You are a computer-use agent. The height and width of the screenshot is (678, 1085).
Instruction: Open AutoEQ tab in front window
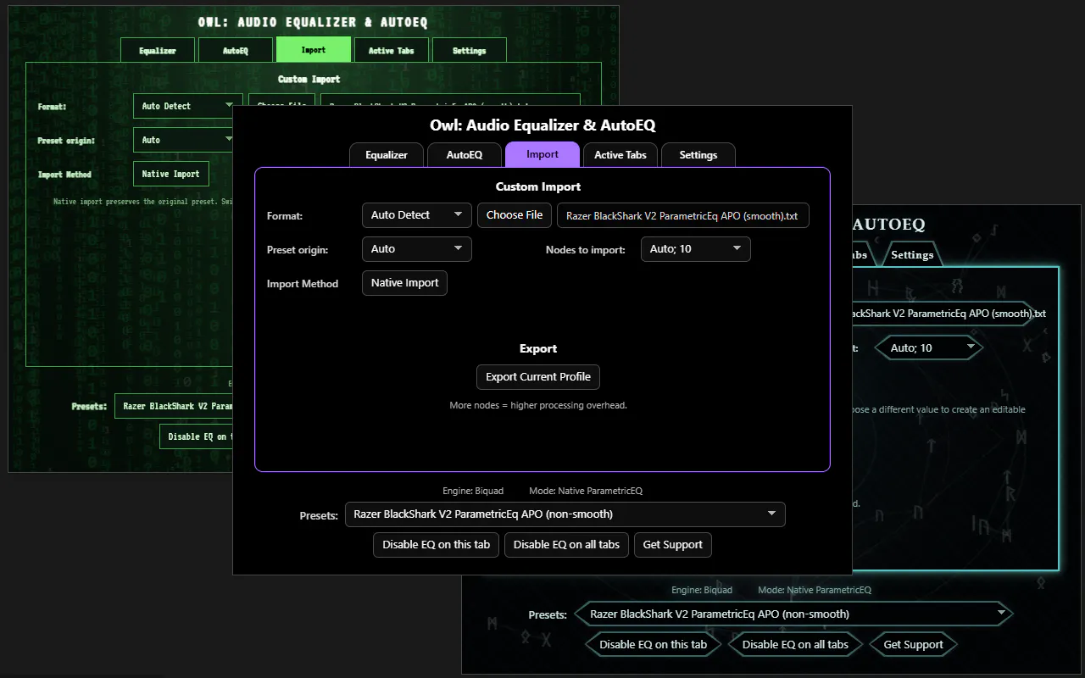(465, 155)
